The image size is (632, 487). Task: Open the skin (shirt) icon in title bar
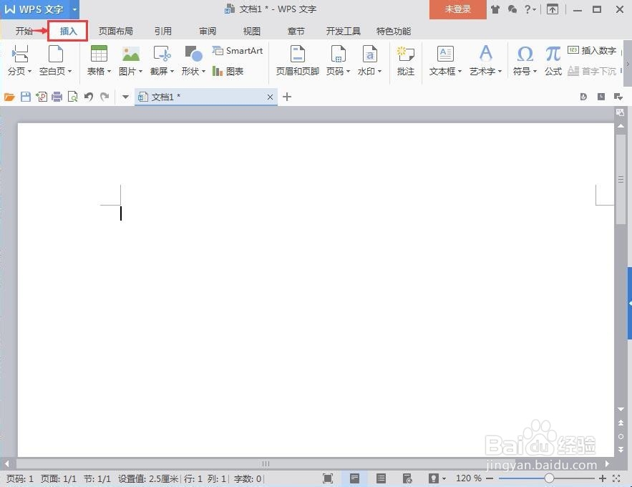pyautogui.click(x=495, y=9)
